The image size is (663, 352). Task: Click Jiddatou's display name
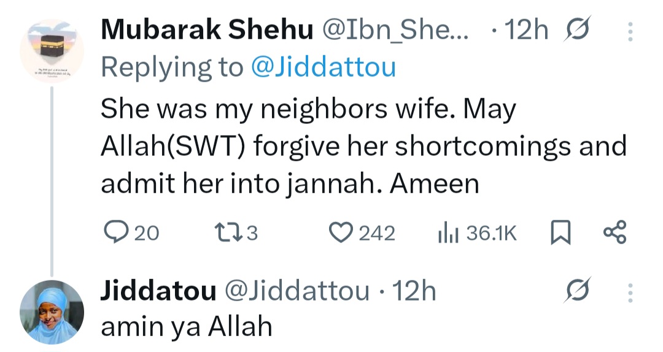click(158, 291)
